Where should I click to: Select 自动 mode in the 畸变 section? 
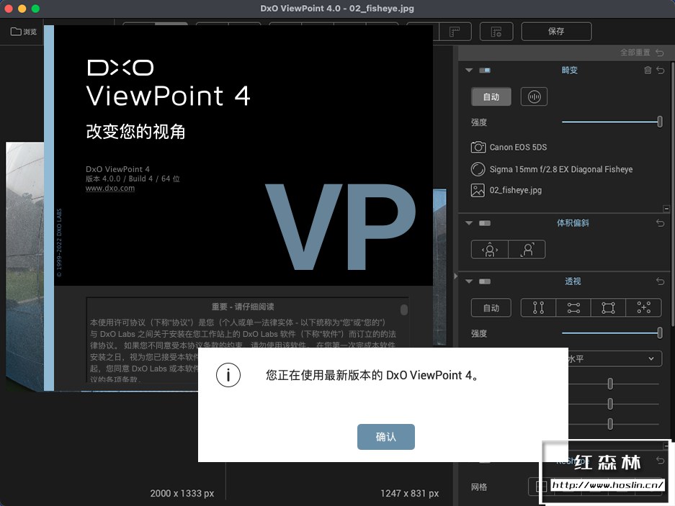[491, 97]
